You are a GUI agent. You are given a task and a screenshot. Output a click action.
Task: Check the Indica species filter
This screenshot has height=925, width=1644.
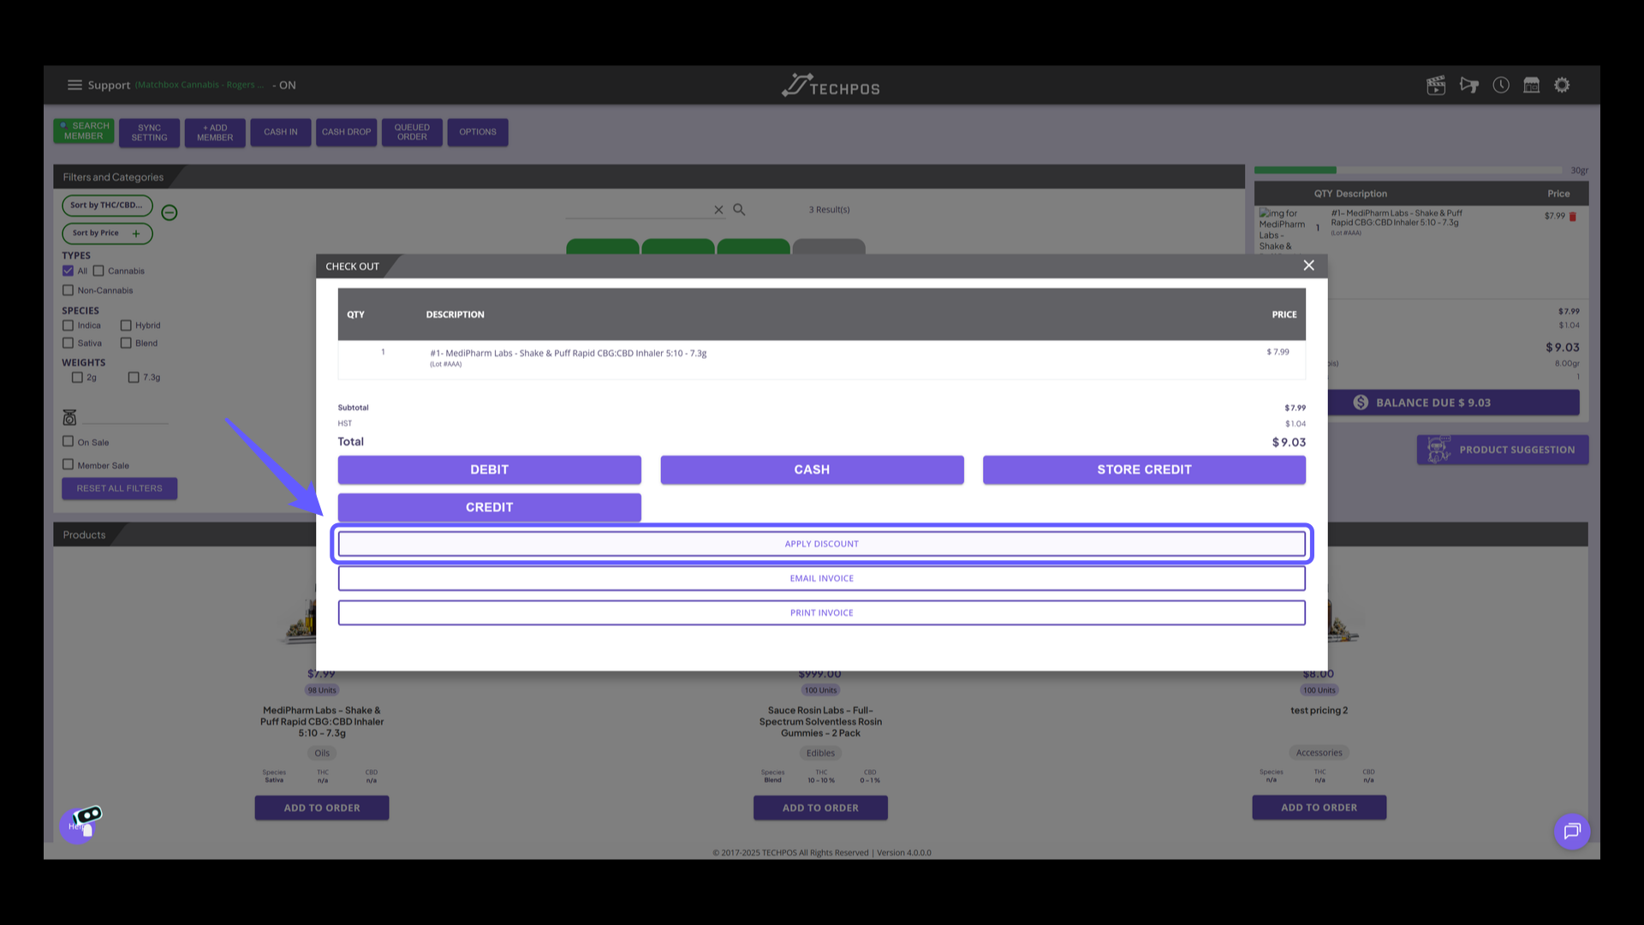(x=68, y=325)
